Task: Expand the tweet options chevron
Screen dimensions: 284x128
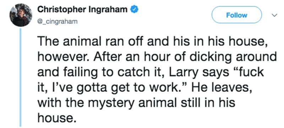Action: 274,15
